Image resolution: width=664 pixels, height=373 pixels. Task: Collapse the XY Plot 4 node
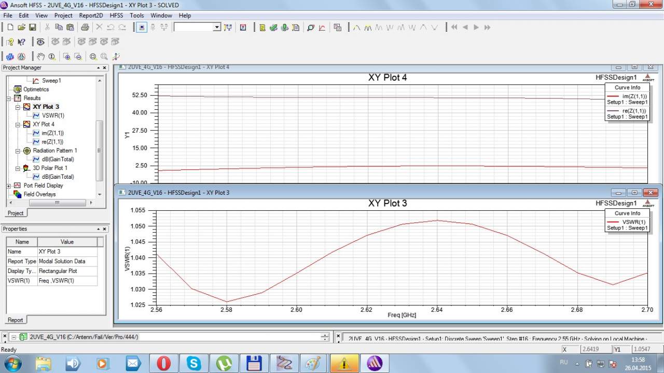(18, 125)
